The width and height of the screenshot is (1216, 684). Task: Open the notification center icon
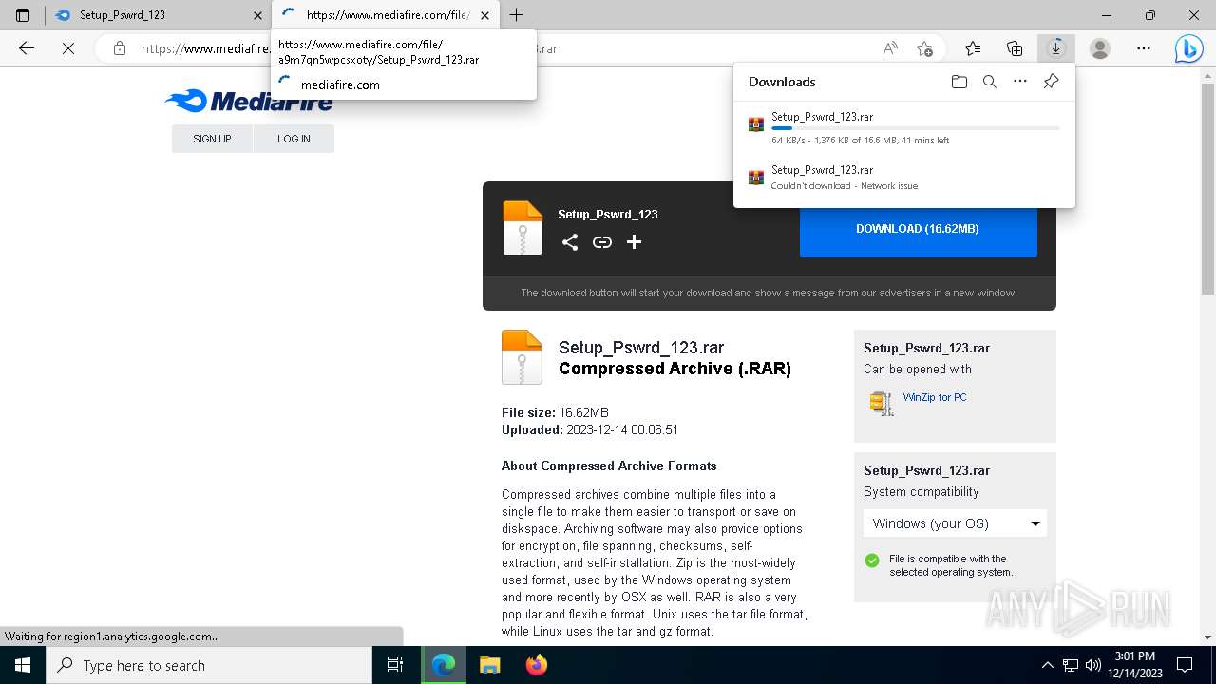tap(1185, 665)
